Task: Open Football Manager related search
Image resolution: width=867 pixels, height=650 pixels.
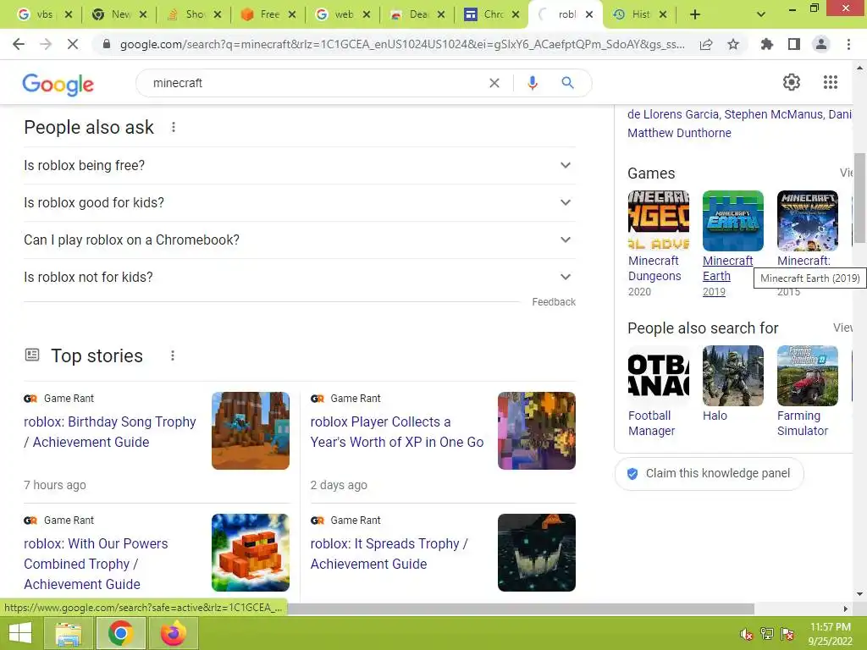Action: tap(651, 423)
